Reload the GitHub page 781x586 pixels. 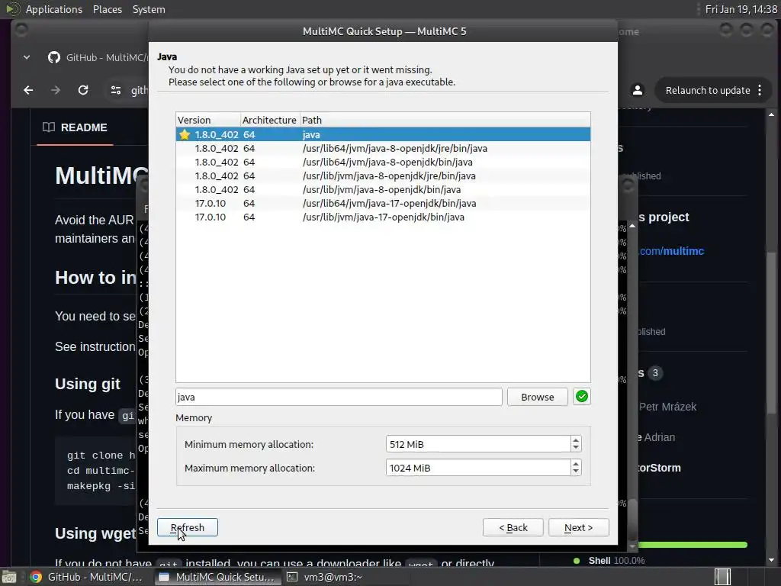[83, 90]
